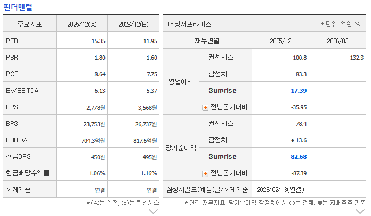Expand 전년동기대비 plus icon under 영업이익
This screenshot has width=371, height=216.
(x=205, y=108)
